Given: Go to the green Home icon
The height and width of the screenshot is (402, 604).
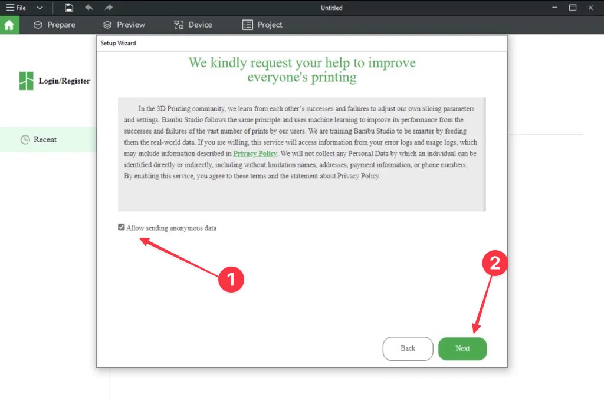Looking at the screenshot, I should (9, 25).
